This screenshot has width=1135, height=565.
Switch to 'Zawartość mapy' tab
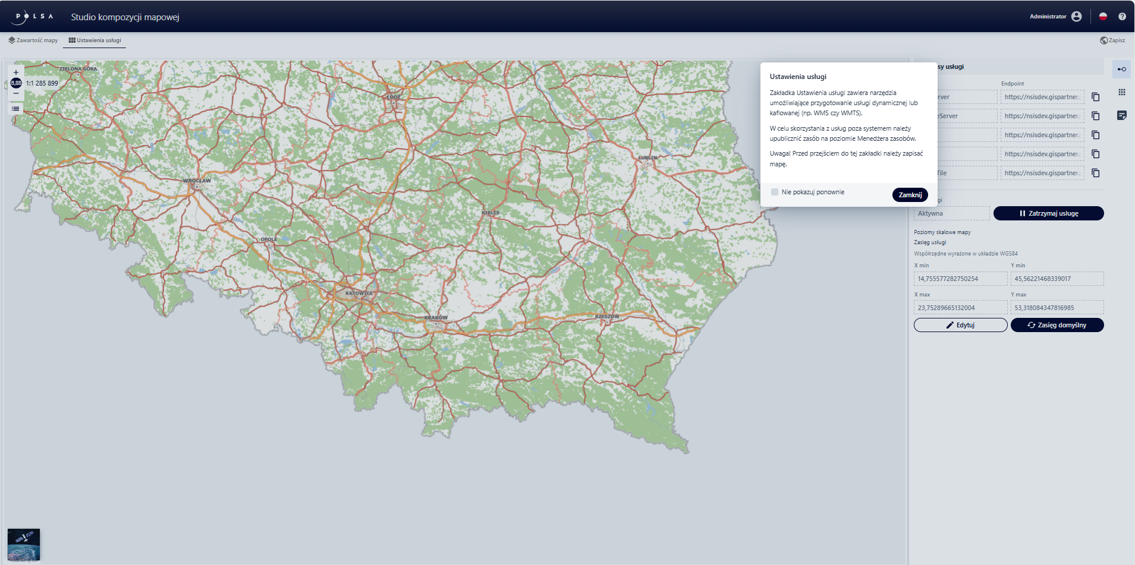33,40
